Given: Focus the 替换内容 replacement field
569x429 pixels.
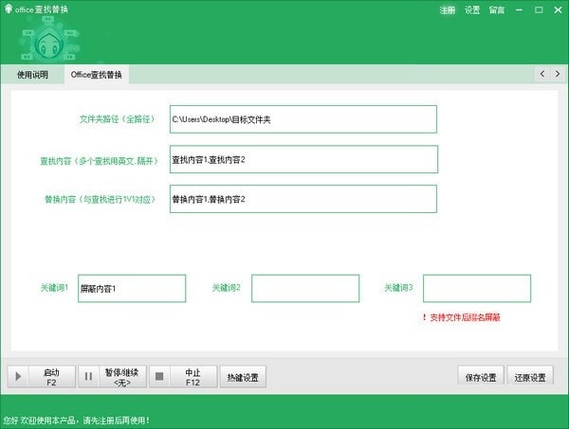Looking at the screenshot, I should coord(303,199).
